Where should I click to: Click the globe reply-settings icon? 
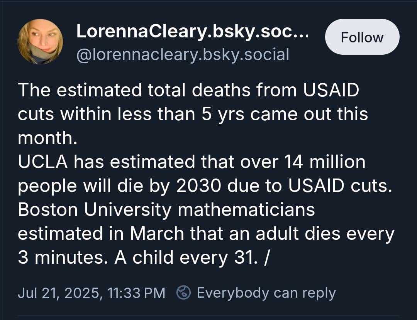point(183,293)
